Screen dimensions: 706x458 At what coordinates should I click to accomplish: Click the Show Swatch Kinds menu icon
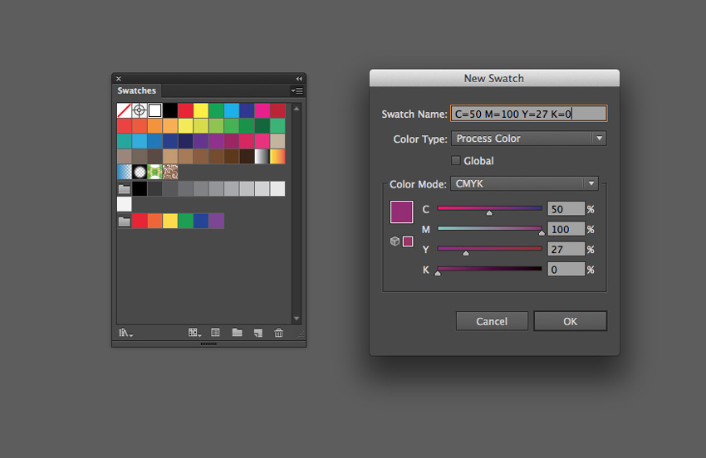pyautogui.click(x=194, y=333)
